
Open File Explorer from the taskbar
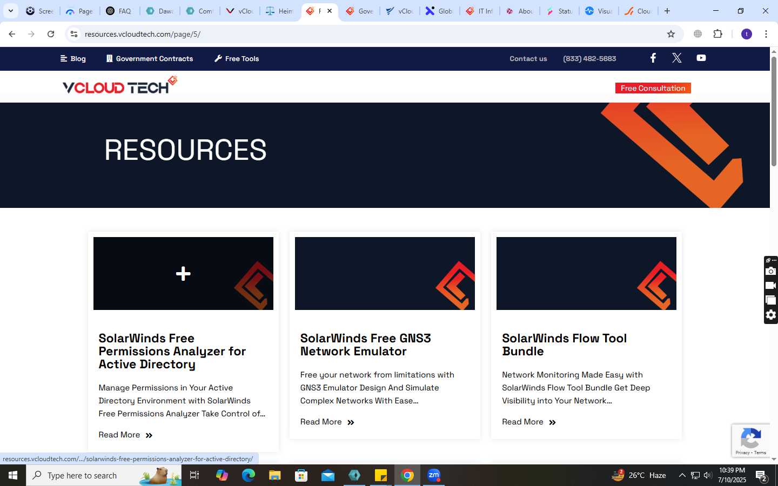(275, 475)
